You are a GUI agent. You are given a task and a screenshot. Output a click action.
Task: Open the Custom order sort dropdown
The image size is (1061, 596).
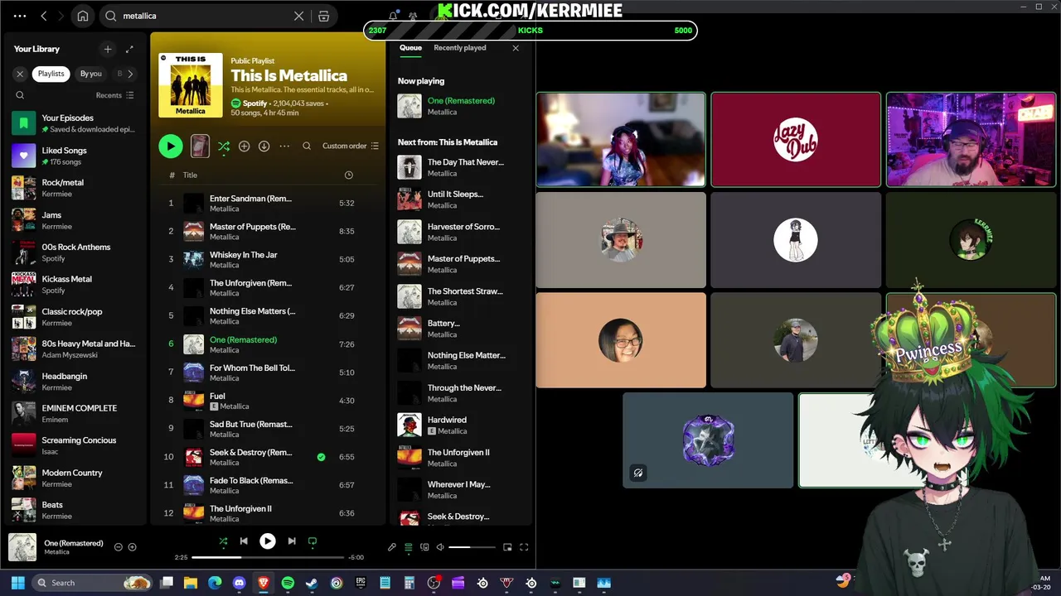pyautogui.click(x=351, y=147)
